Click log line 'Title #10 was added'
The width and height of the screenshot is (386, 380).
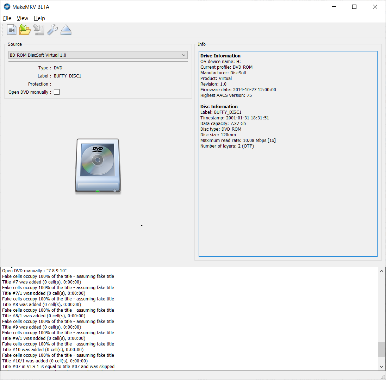pyautogui.click(x=43, y=350)
